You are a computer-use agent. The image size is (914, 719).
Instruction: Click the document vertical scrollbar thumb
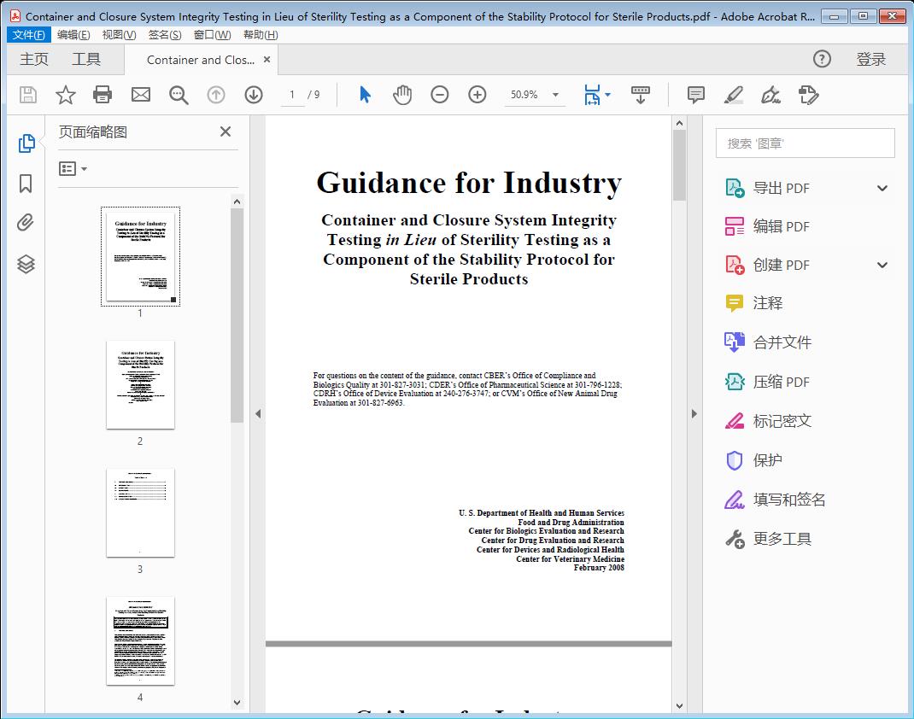tap(679, 166)
